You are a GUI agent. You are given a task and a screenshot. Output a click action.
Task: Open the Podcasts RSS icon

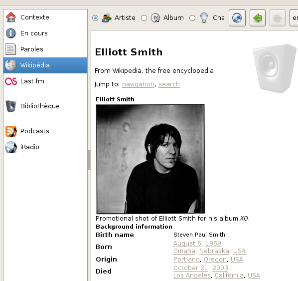(x=11, y=131)
